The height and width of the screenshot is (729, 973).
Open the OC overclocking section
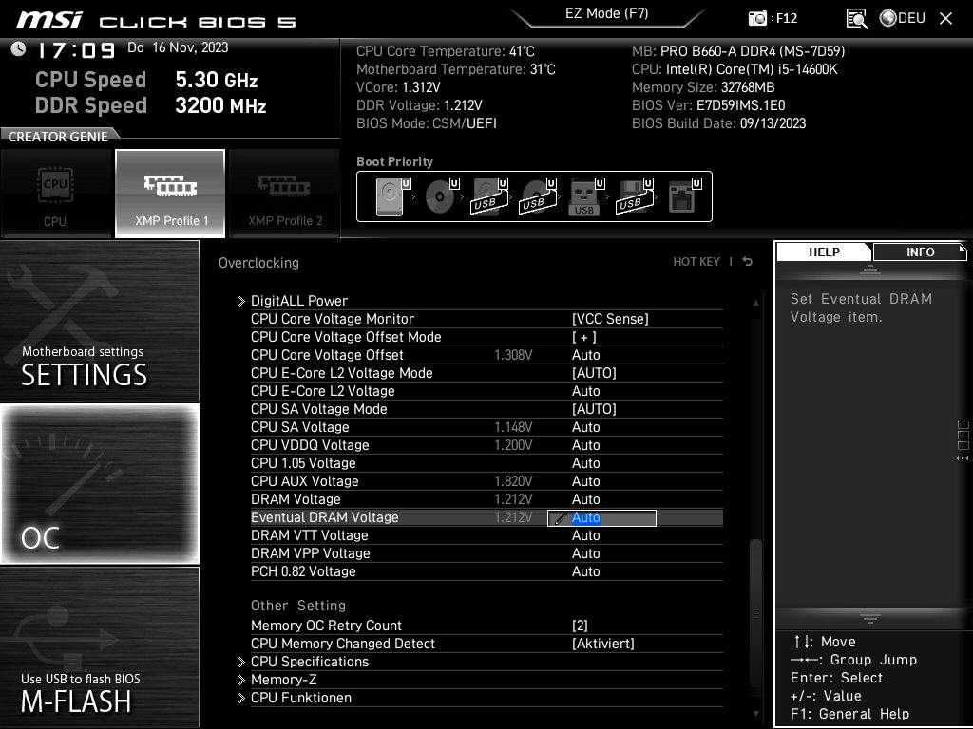point(99,484)
